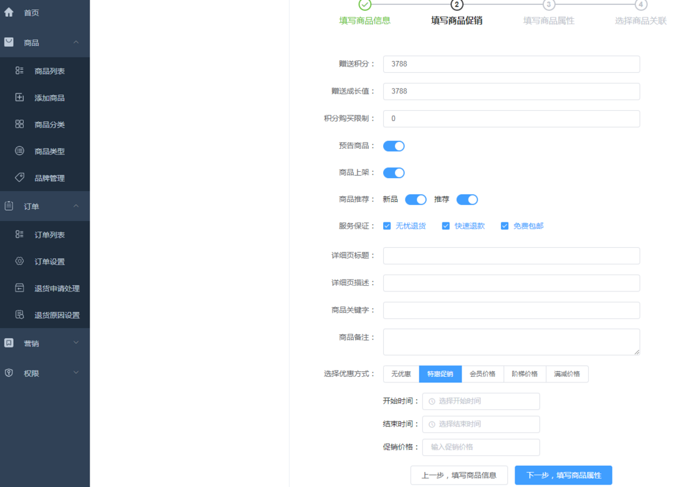Click the step 3 circle icon
This screenshot has width=684, height=487.
coord(549,5)
